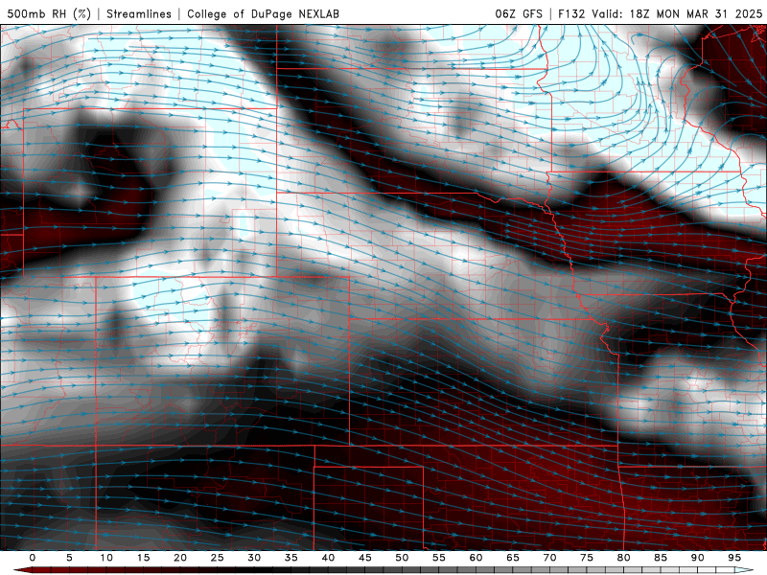Screen dimensions: 767x575
Task: Click the "0" value on the color scale
Action: (33, 558)
